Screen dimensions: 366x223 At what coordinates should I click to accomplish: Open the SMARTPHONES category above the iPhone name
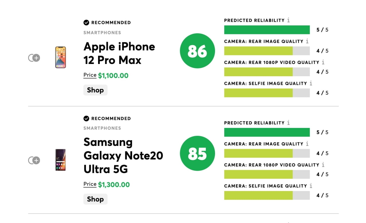coord(102,33)
